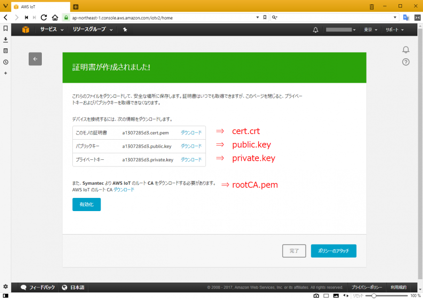Image resolution: width=423 pixels, height=299 pixels.
Task: Open Vivaldi settings gear
Action: 5,286
